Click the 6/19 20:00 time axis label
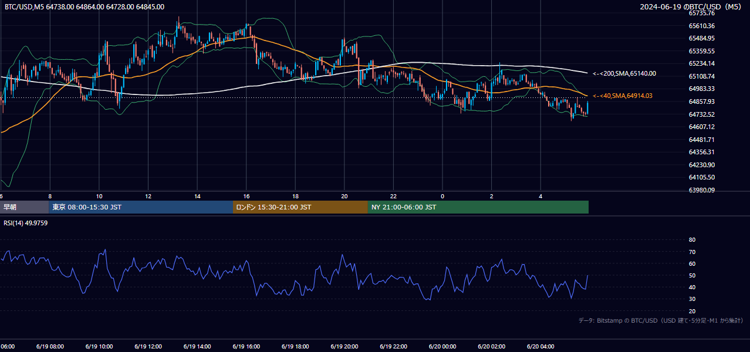The height and width of the screenshot is (352, 750). (344, 346)
